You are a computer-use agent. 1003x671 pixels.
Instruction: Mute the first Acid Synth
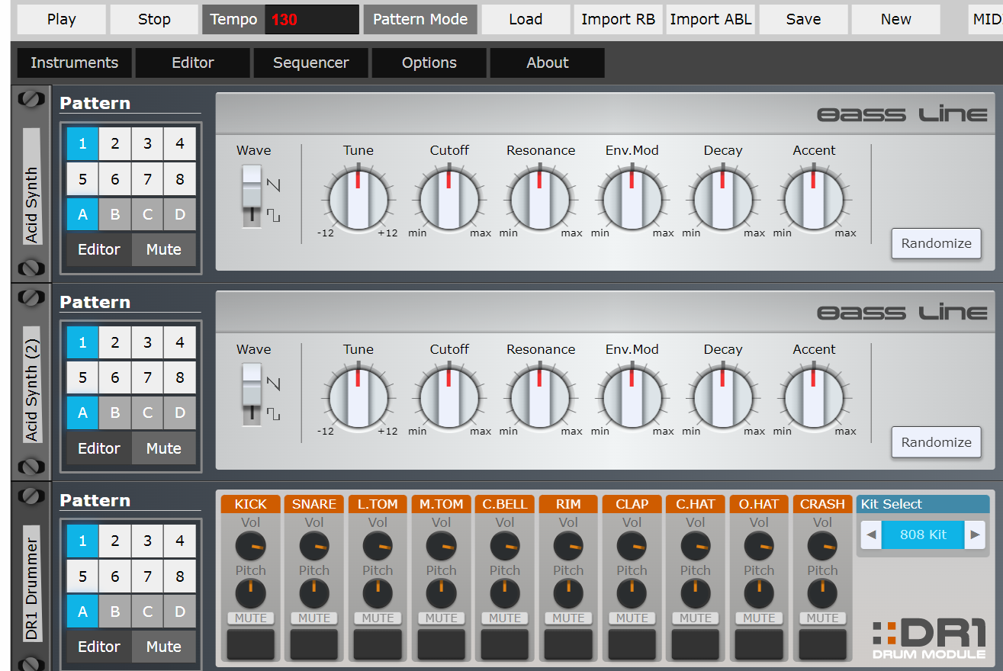pos(164,249)
